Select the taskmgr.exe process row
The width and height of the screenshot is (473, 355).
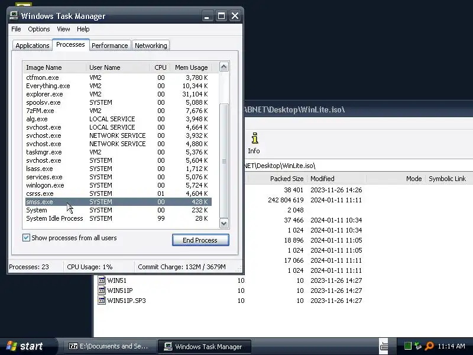pyautogui.click(x=118, y=152)
